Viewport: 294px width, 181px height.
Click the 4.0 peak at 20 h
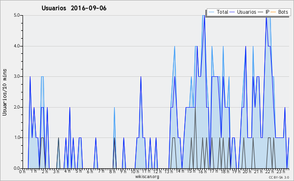[245, 46]
